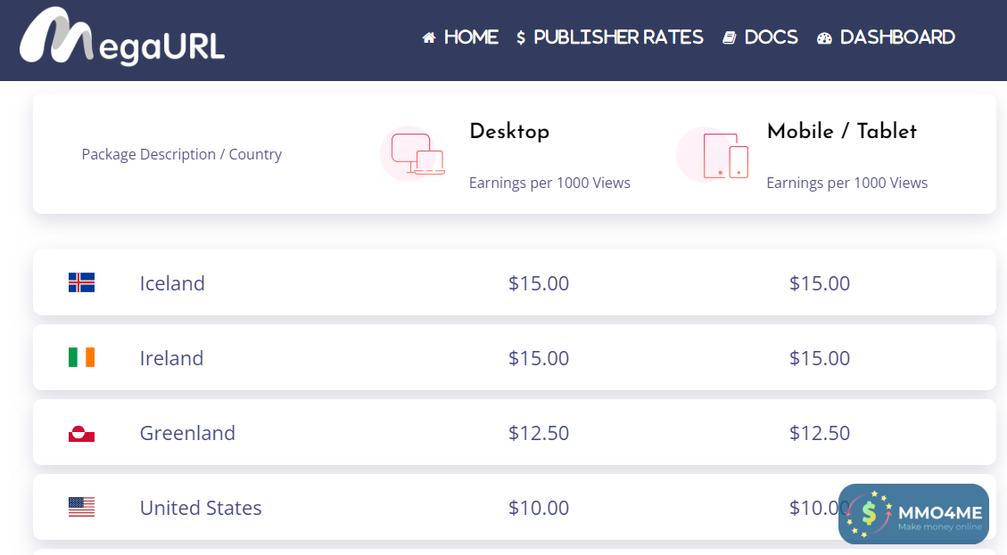Open the HOME menu item
This screenshot has height=555, width=1007.
460,37
